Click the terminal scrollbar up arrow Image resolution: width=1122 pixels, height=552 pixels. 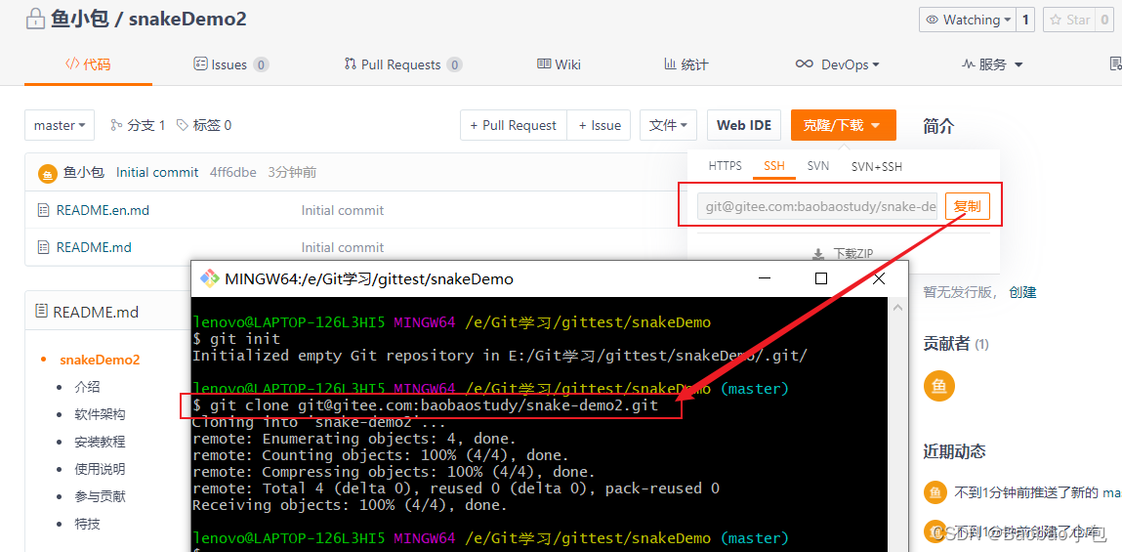tap(898, 306)
